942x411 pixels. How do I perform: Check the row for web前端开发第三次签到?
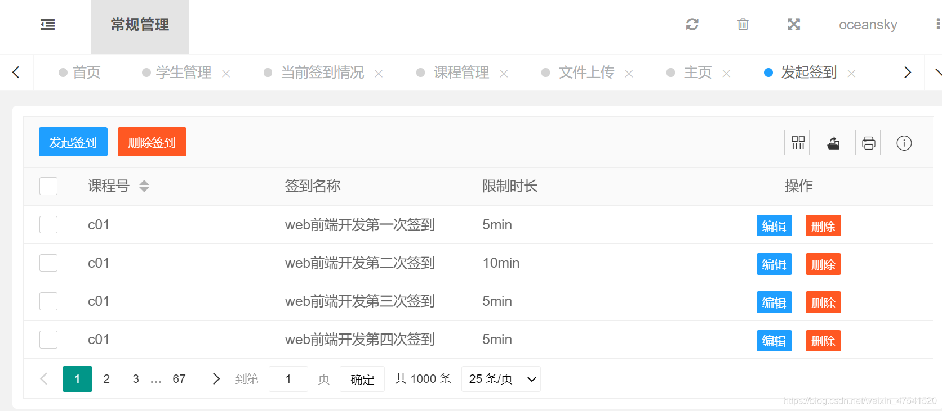coord(48,301)
